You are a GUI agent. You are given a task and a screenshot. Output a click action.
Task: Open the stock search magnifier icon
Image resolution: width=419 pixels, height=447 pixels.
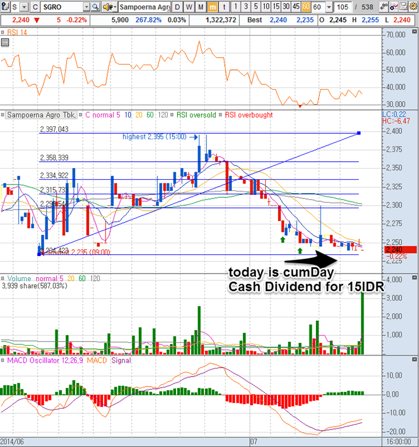[96, 6]
